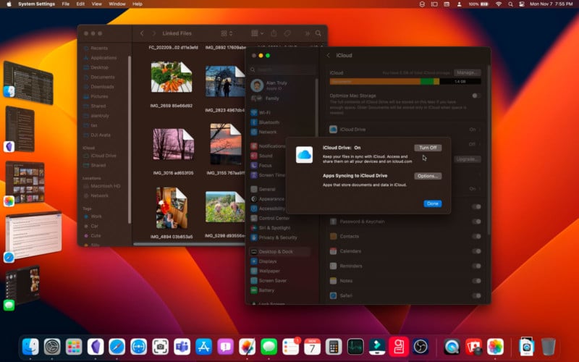The image size is (579, 362).
Task: Go back from the iCloud settings pane
Action: click(x=329, y=56)
